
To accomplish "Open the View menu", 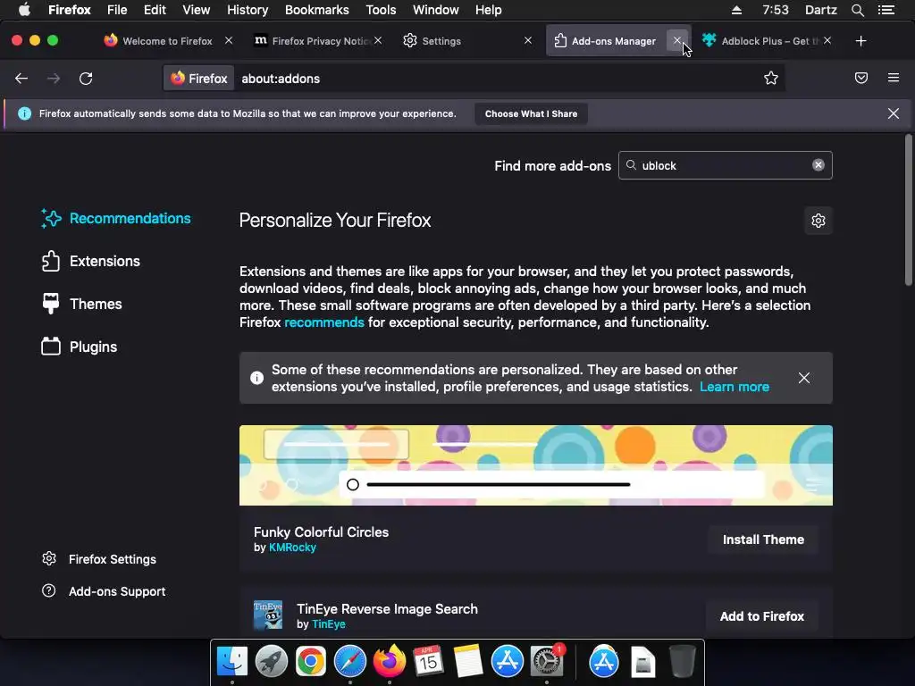I will (196, 10).
